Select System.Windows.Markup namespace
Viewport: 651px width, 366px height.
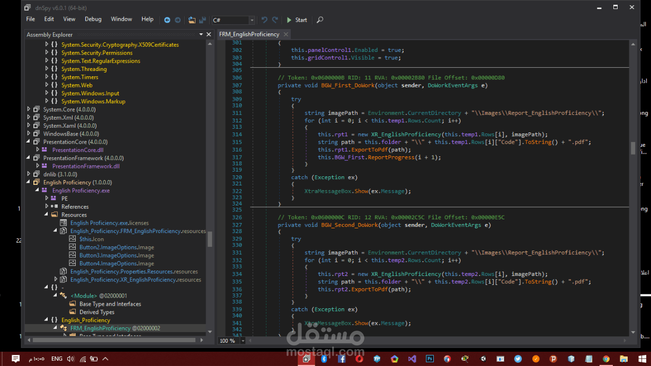(93, 101)
